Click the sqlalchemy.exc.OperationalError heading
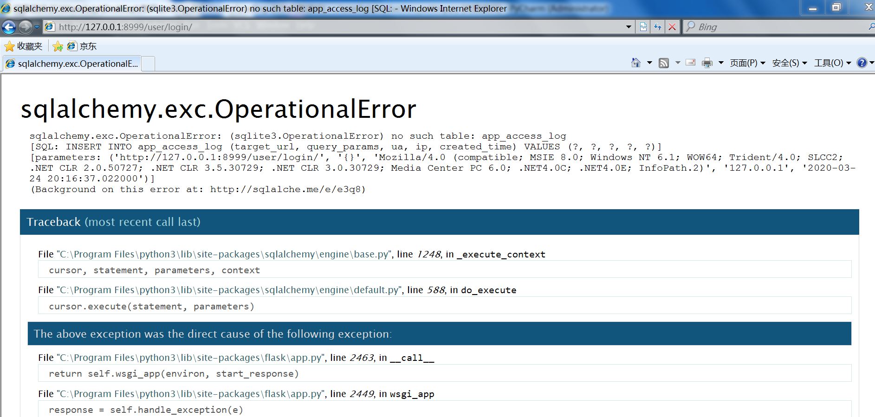 coord(219,109)
